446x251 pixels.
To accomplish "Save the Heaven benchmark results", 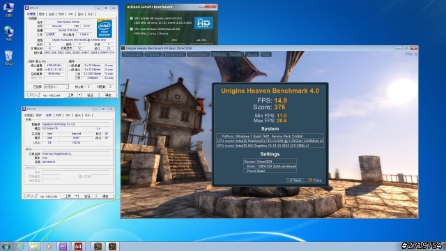I will [295, 180].
